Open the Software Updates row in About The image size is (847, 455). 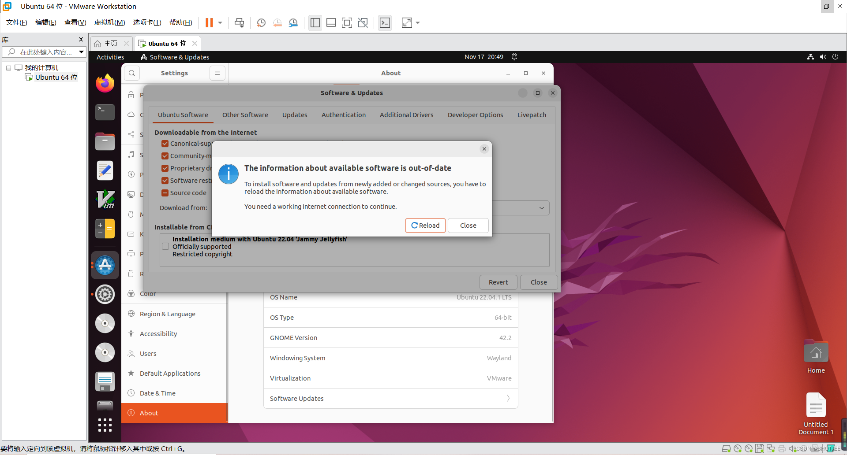pos(391,399)
